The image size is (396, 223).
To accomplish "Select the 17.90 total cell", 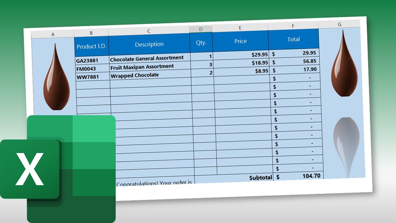I will pos(295,69).
